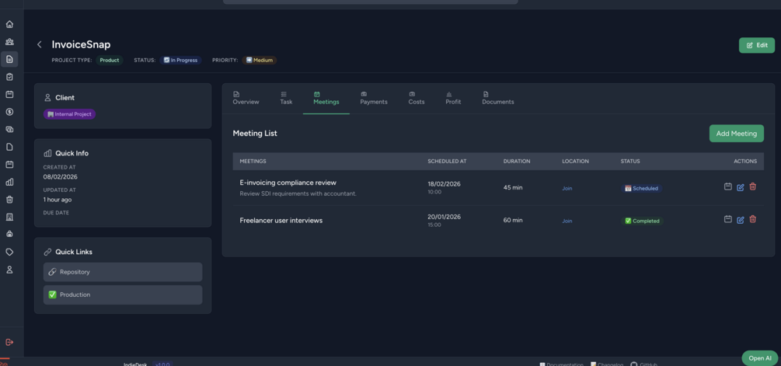This screenshot has width=781, height=366.
Task: Click the SCHEDULED AT column header
Action: tap(447, 162)
